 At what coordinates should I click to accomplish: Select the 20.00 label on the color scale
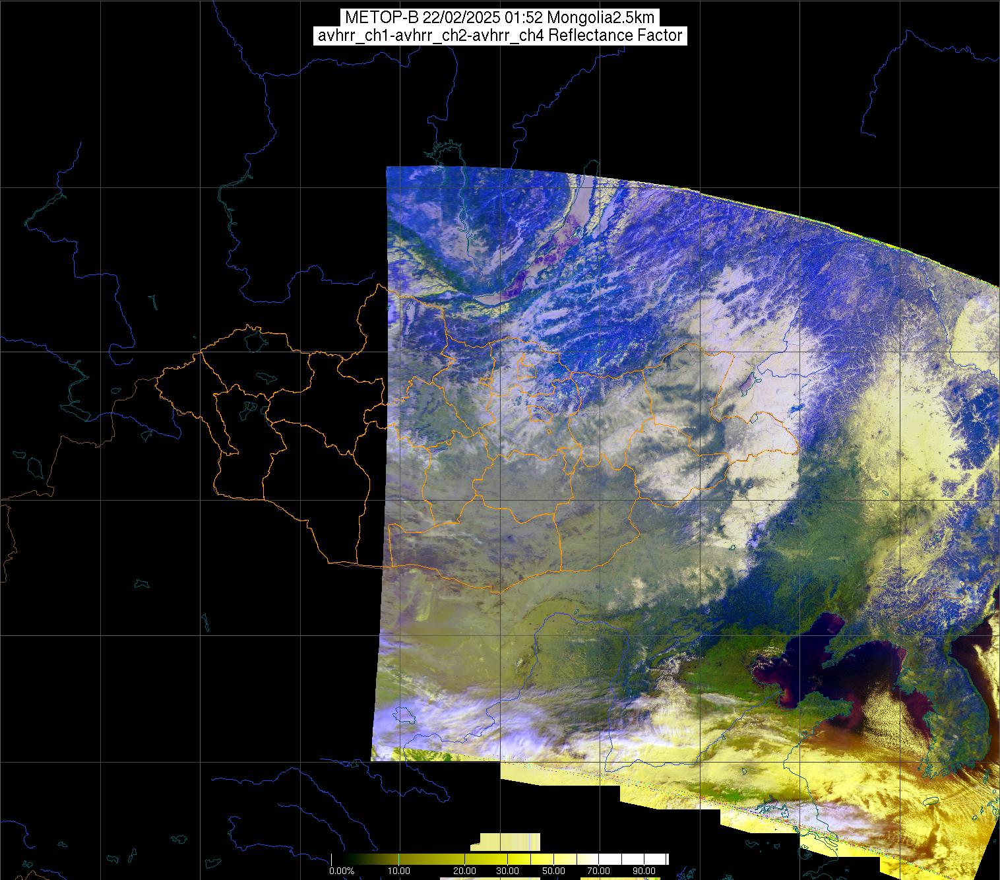click(466, 871)
